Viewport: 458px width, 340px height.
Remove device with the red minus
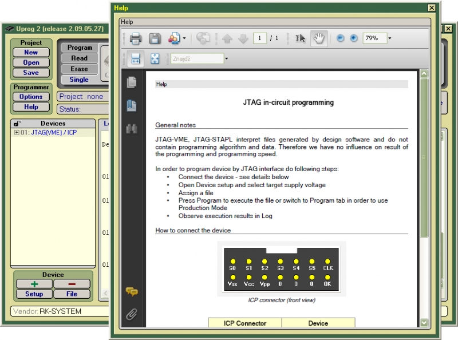pos(72,284)
